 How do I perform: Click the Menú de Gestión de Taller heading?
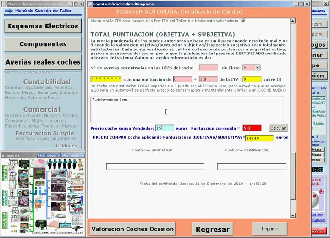point(43,11)
